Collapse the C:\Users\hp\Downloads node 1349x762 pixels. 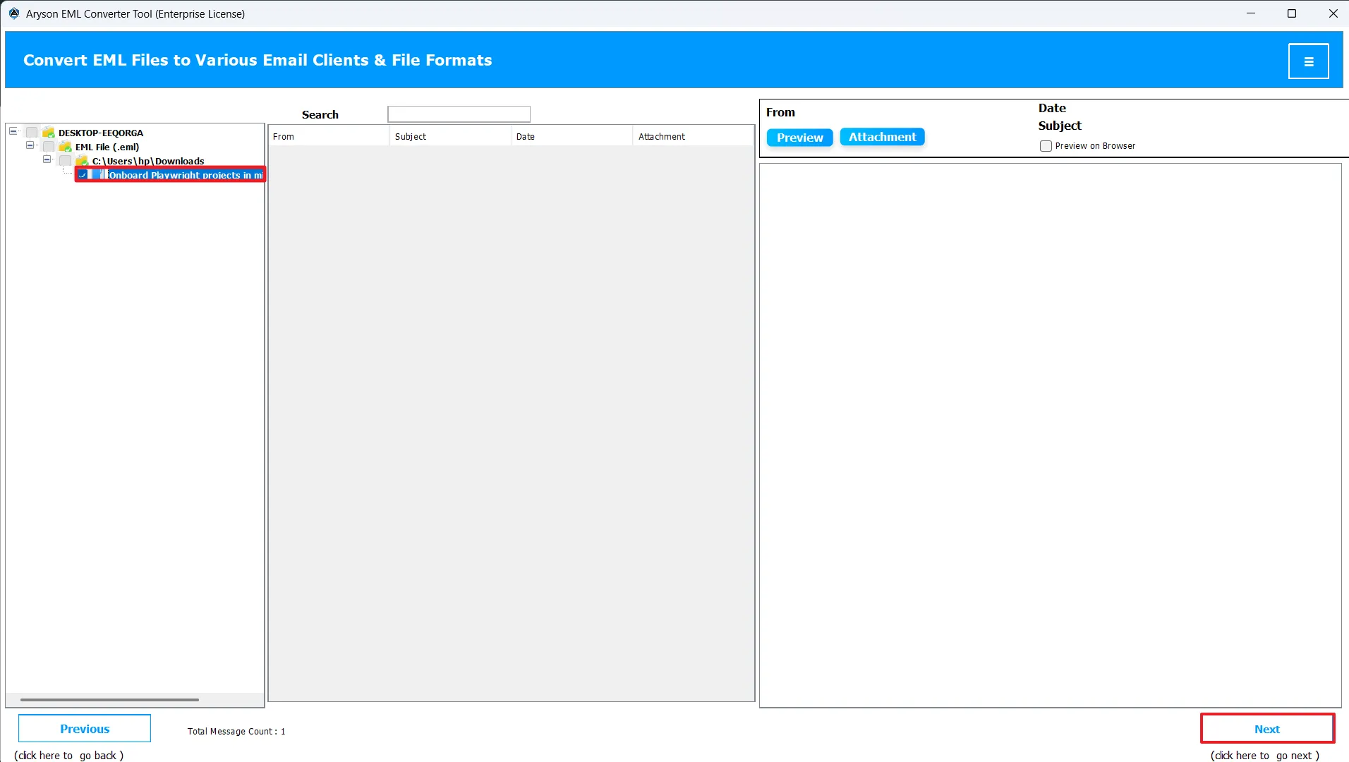click(47, 159)
